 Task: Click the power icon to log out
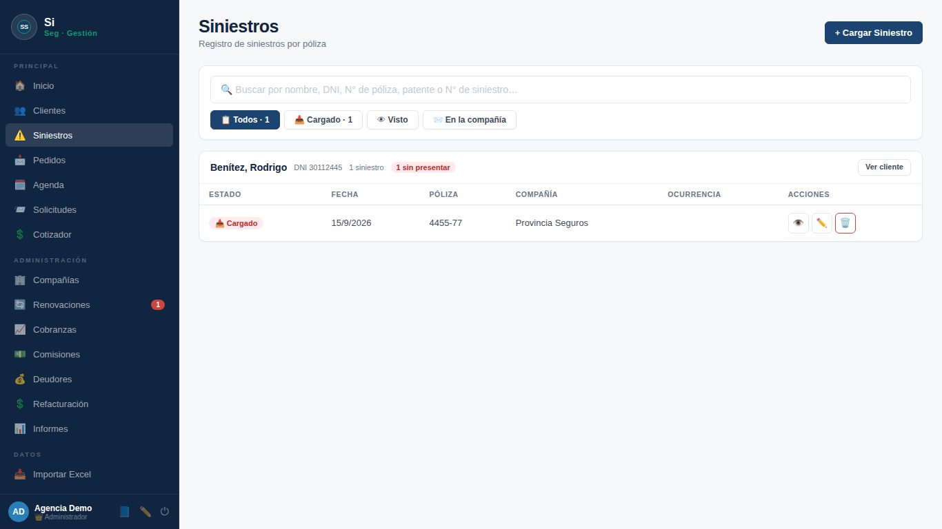pos(165,512)
